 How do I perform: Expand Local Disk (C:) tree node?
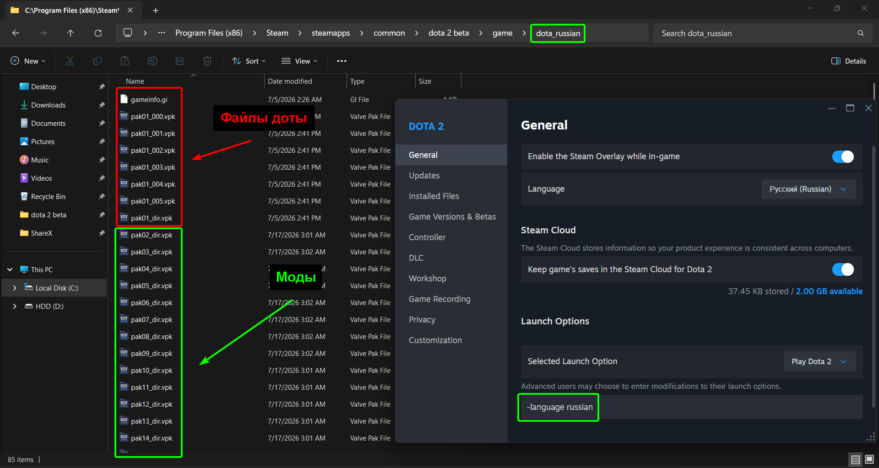(15, 288)
